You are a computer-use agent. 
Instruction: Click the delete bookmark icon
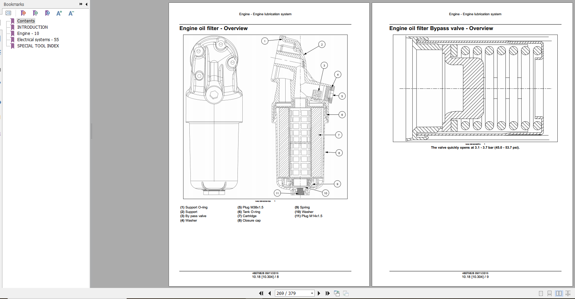point(23,13)
